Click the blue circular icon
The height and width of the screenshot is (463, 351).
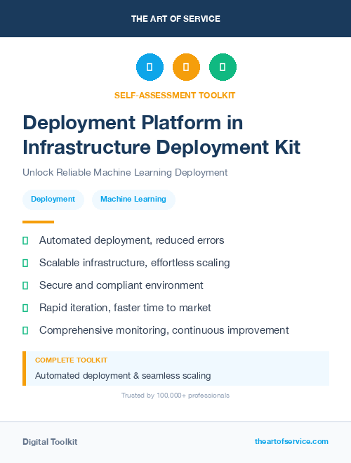click(150, 67)
